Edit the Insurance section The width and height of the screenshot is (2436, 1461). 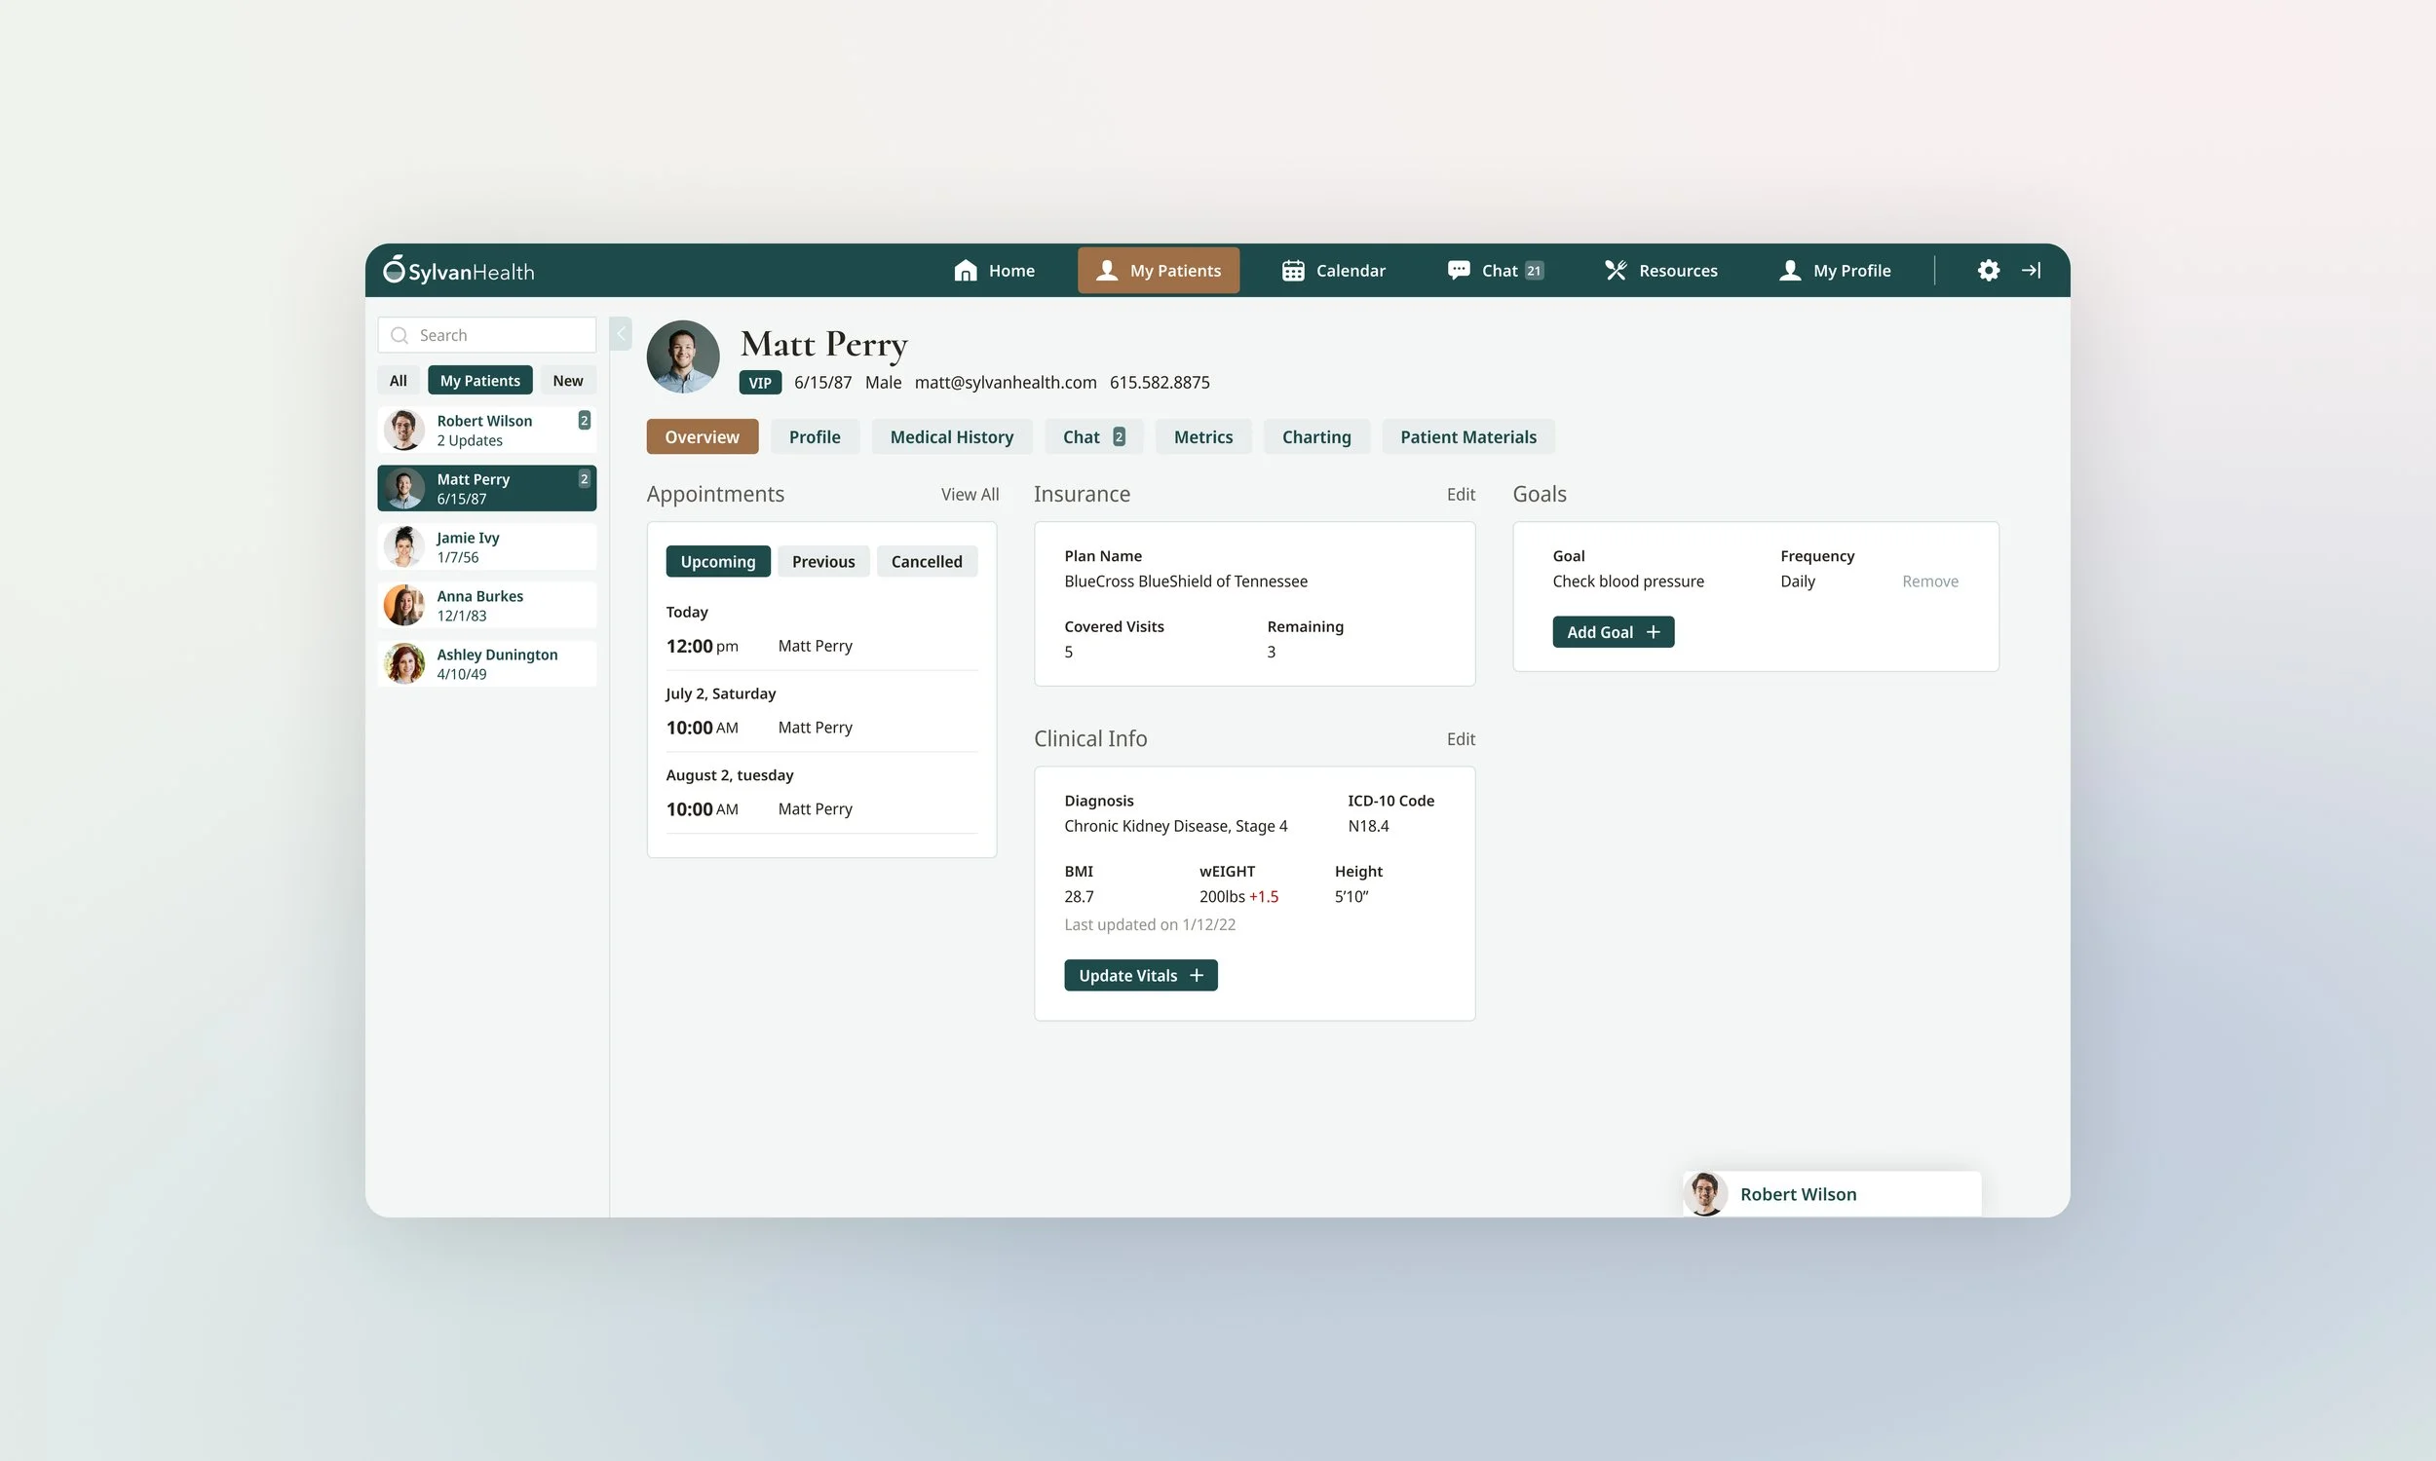click(x=1461, y=494)
